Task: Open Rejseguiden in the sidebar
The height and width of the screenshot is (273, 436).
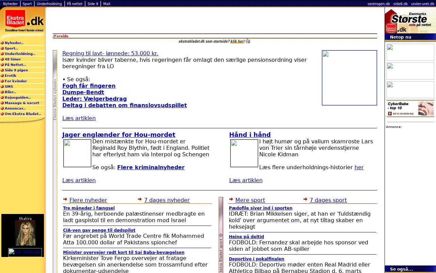Action: click(x=18, y=98)
